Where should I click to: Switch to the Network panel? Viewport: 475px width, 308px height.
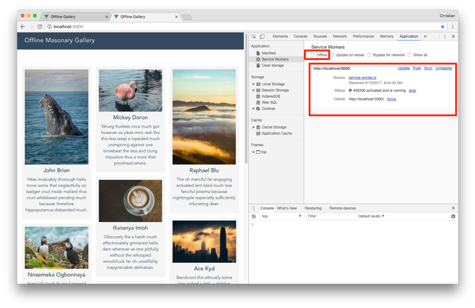click(x=340, y=36)
